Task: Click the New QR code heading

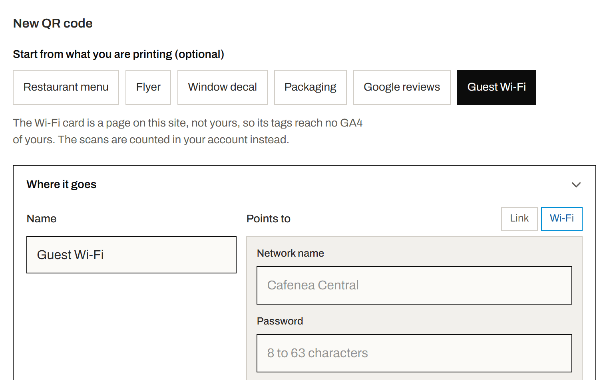Action: click(x=53, y=24)
